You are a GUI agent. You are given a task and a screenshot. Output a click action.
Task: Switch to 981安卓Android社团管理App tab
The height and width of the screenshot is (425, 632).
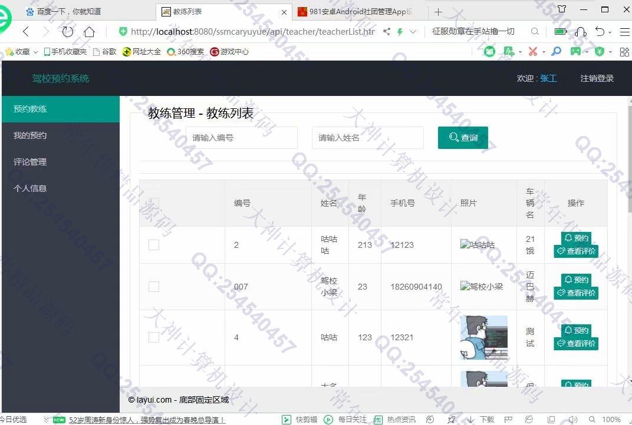(355, 12)
